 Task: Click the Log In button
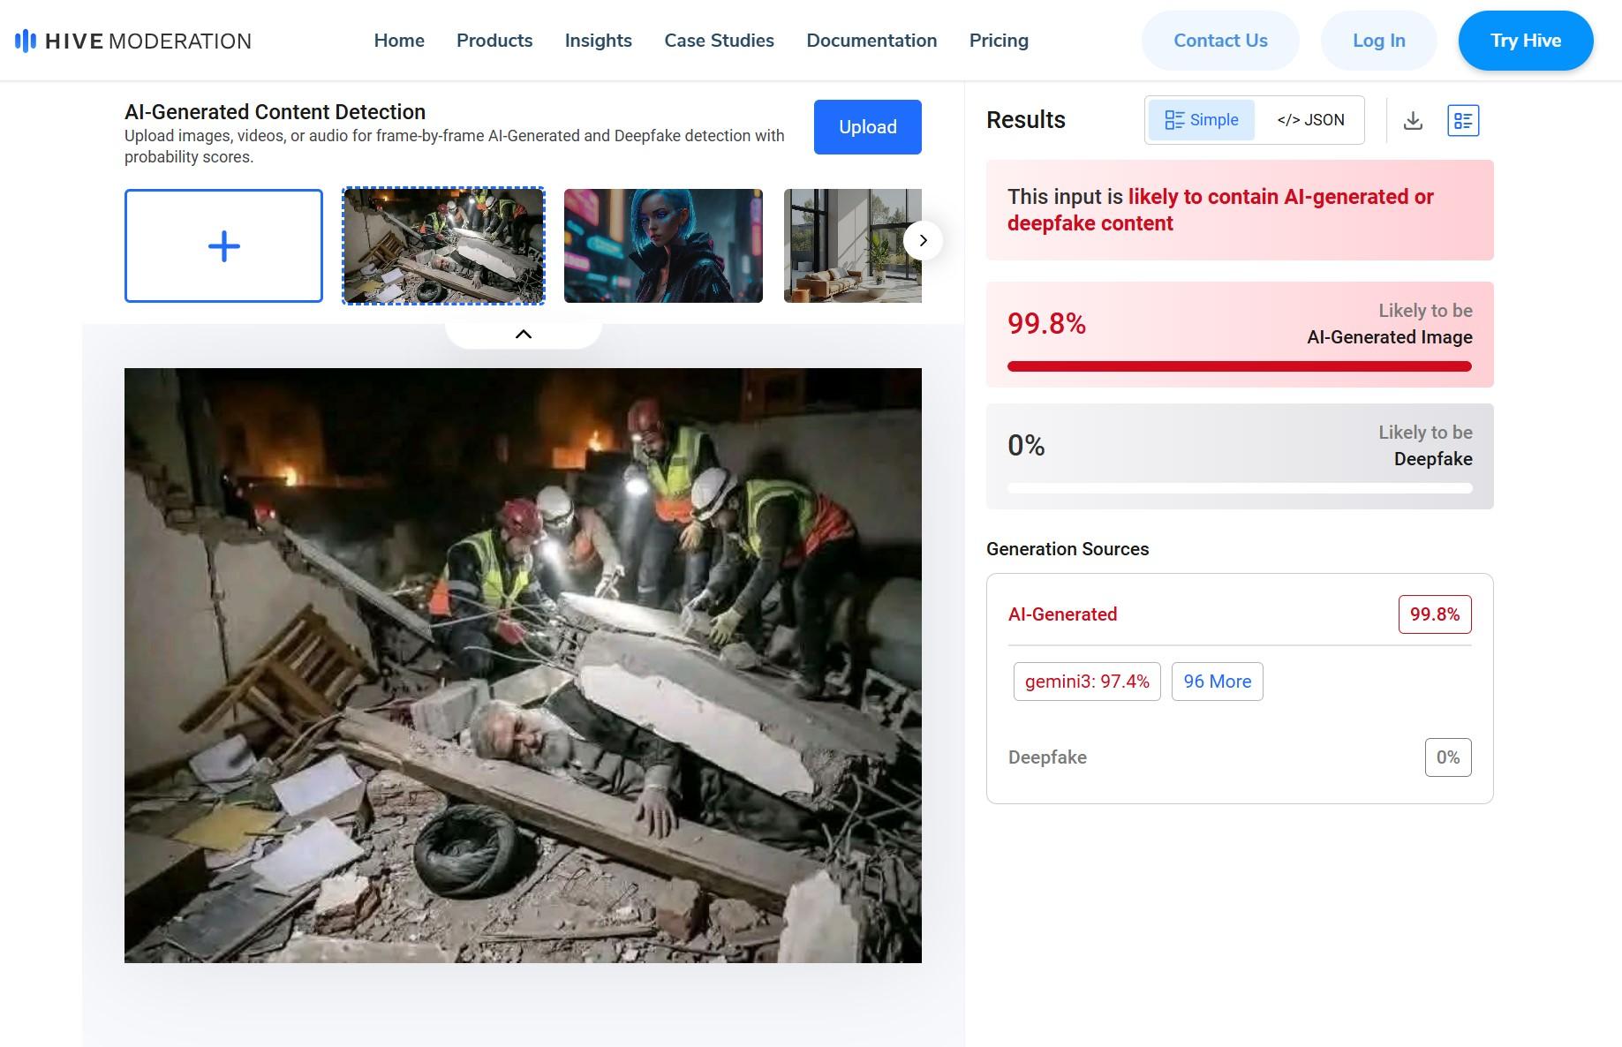click(1378, 41)
